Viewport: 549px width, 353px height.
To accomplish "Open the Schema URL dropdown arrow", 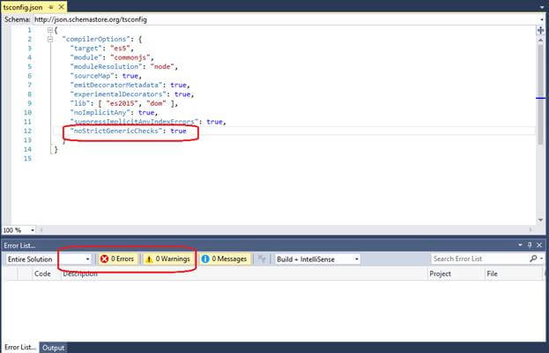I will 542,20.
